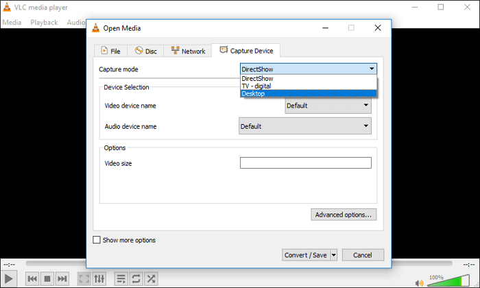Enable shuffle with the random icon
Screen dimensions: 480x288
pos(151,278)
